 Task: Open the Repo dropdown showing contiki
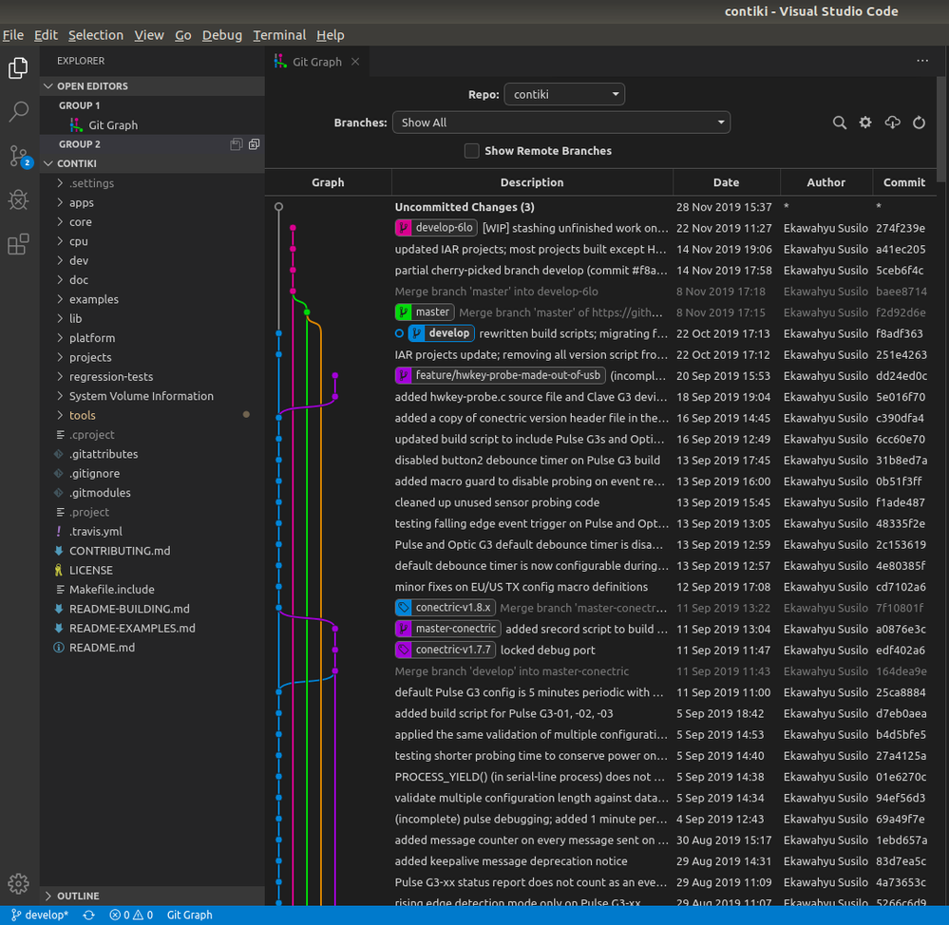point(564,94)
